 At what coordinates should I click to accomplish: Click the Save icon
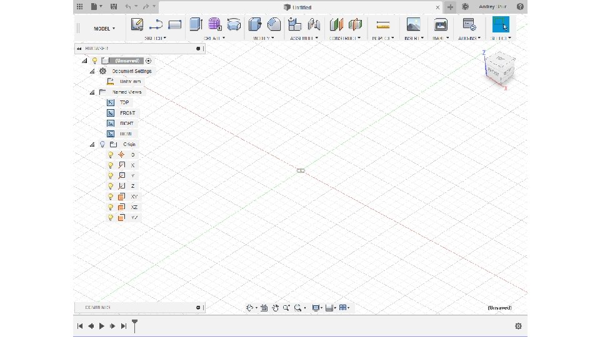[x=114, y=6]
